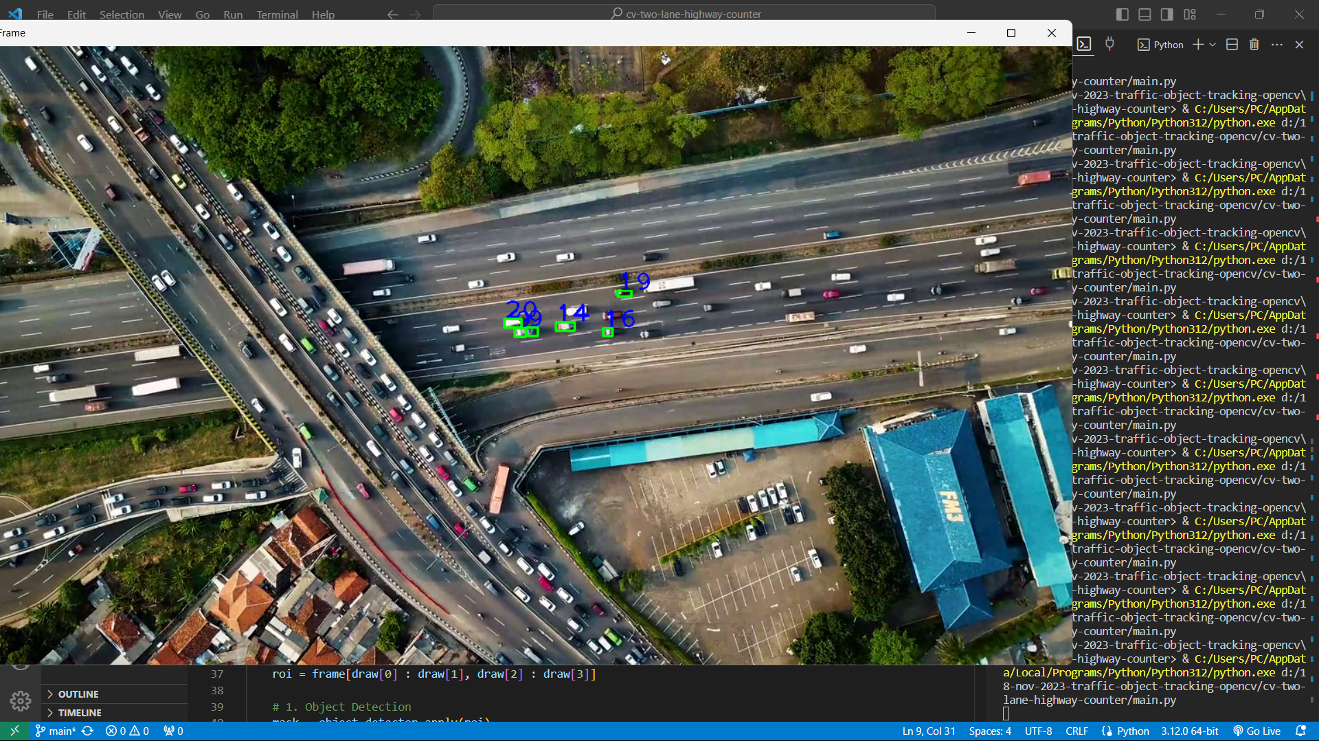Open the Ports plug icon in the panel
The image size is (1319, 741).
tap(1109, 45)
